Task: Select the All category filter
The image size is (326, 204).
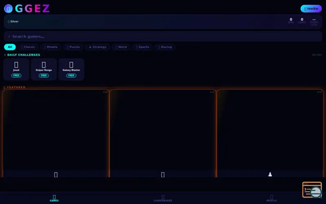Action: pyautogui.click(x=10, y=47)
